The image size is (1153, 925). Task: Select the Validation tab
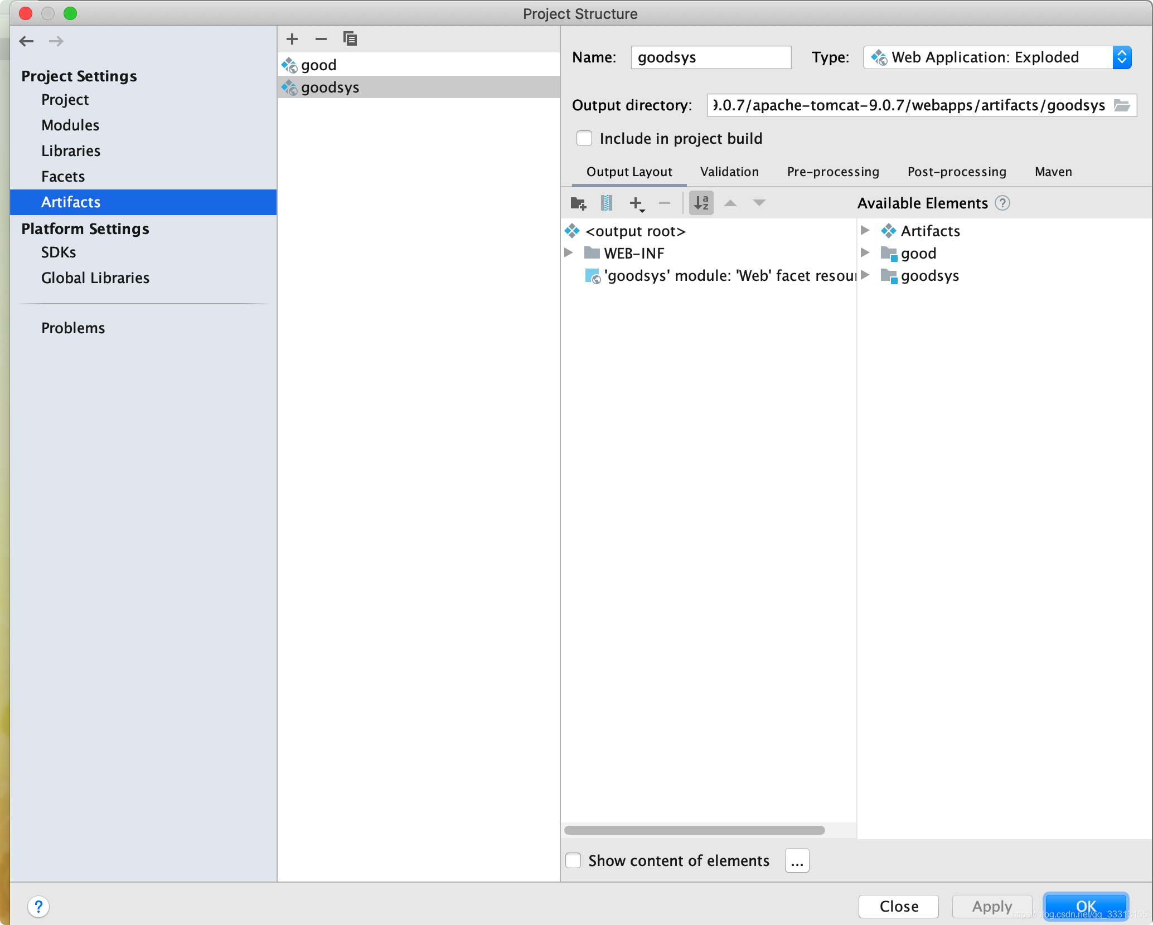click(x=729, y=171)
